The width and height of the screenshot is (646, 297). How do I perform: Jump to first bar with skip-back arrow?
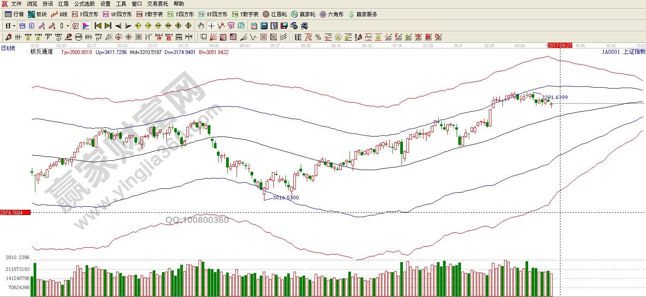point(98,26)
